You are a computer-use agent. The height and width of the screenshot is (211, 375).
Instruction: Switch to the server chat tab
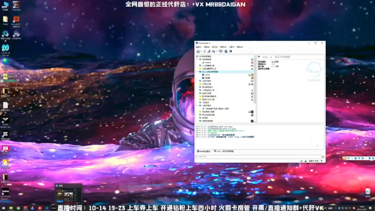(x=204, y=151)
